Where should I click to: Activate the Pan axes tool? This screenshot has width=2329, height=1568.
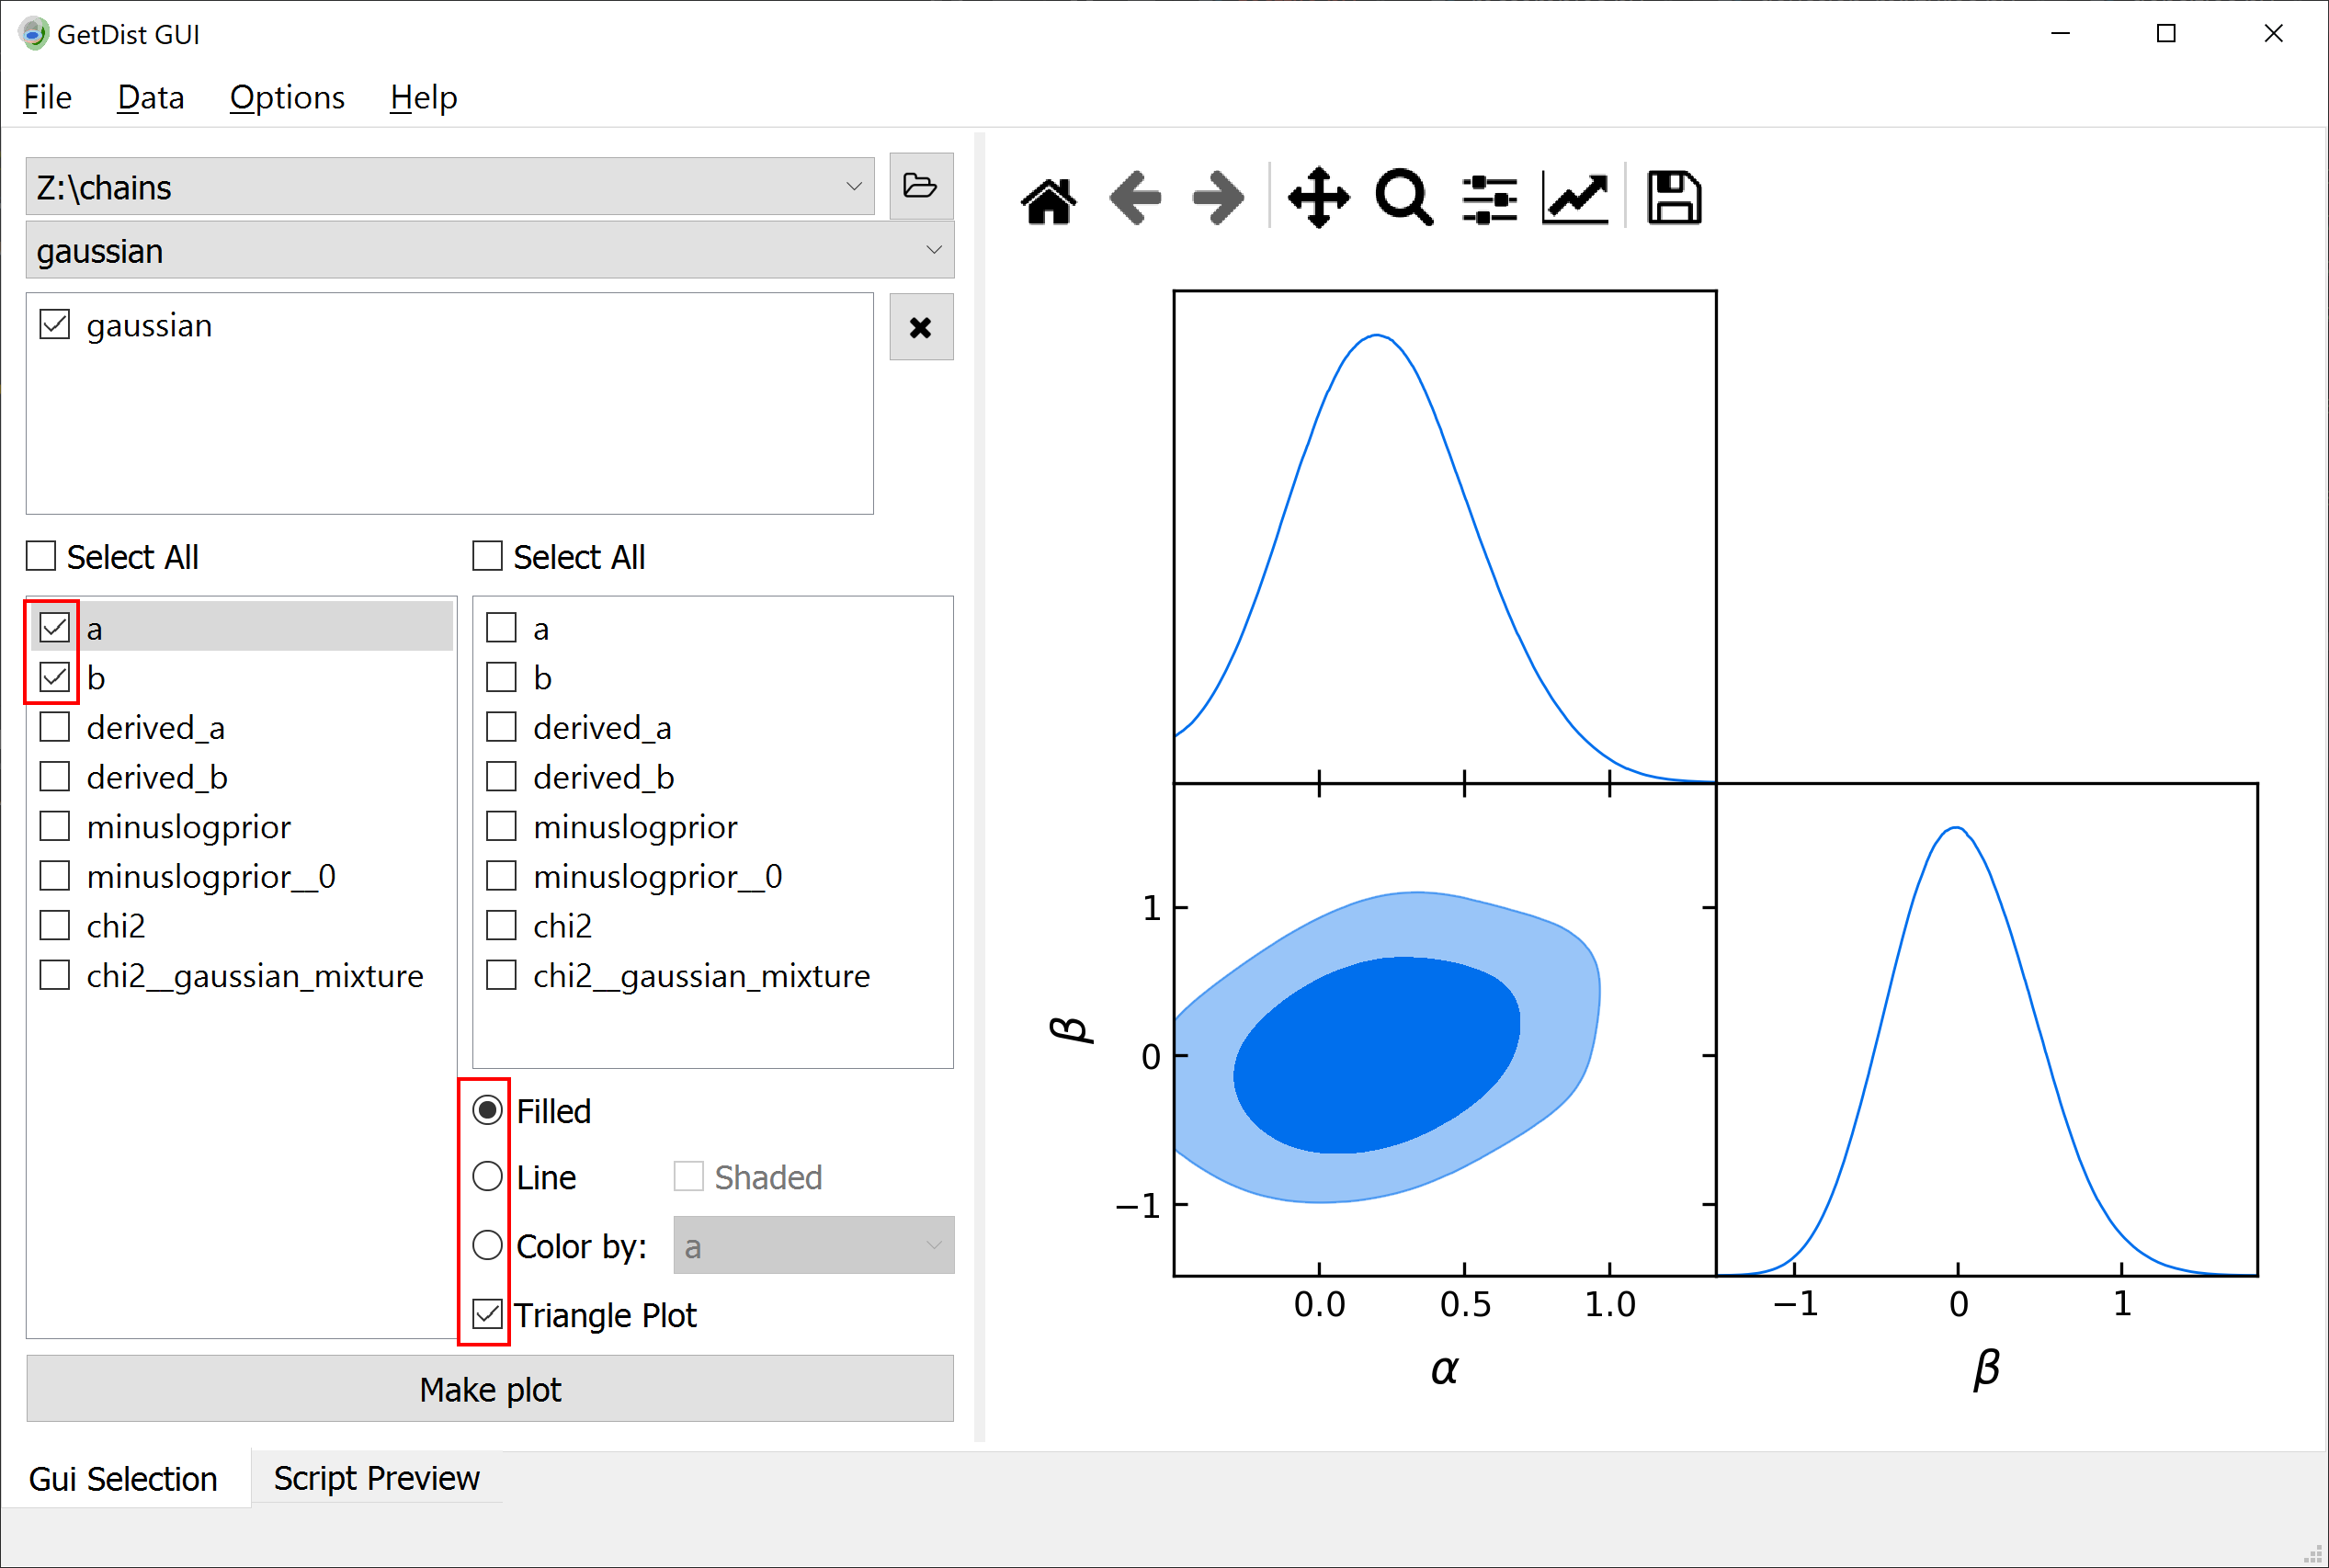coord(1318,198)
